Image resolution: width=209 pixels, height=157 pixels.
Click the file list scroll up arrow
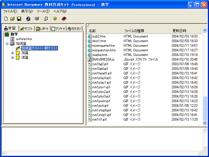[x=205, y=30]
